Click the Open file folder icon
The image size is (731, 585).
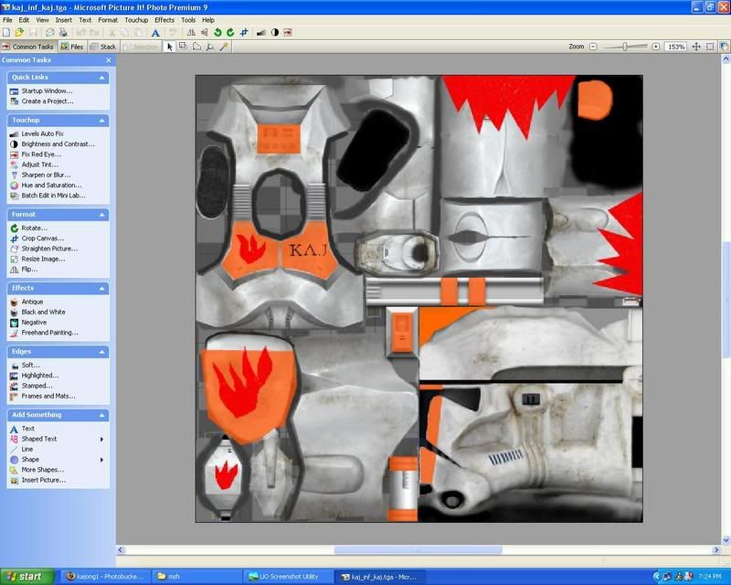(19, 33)
